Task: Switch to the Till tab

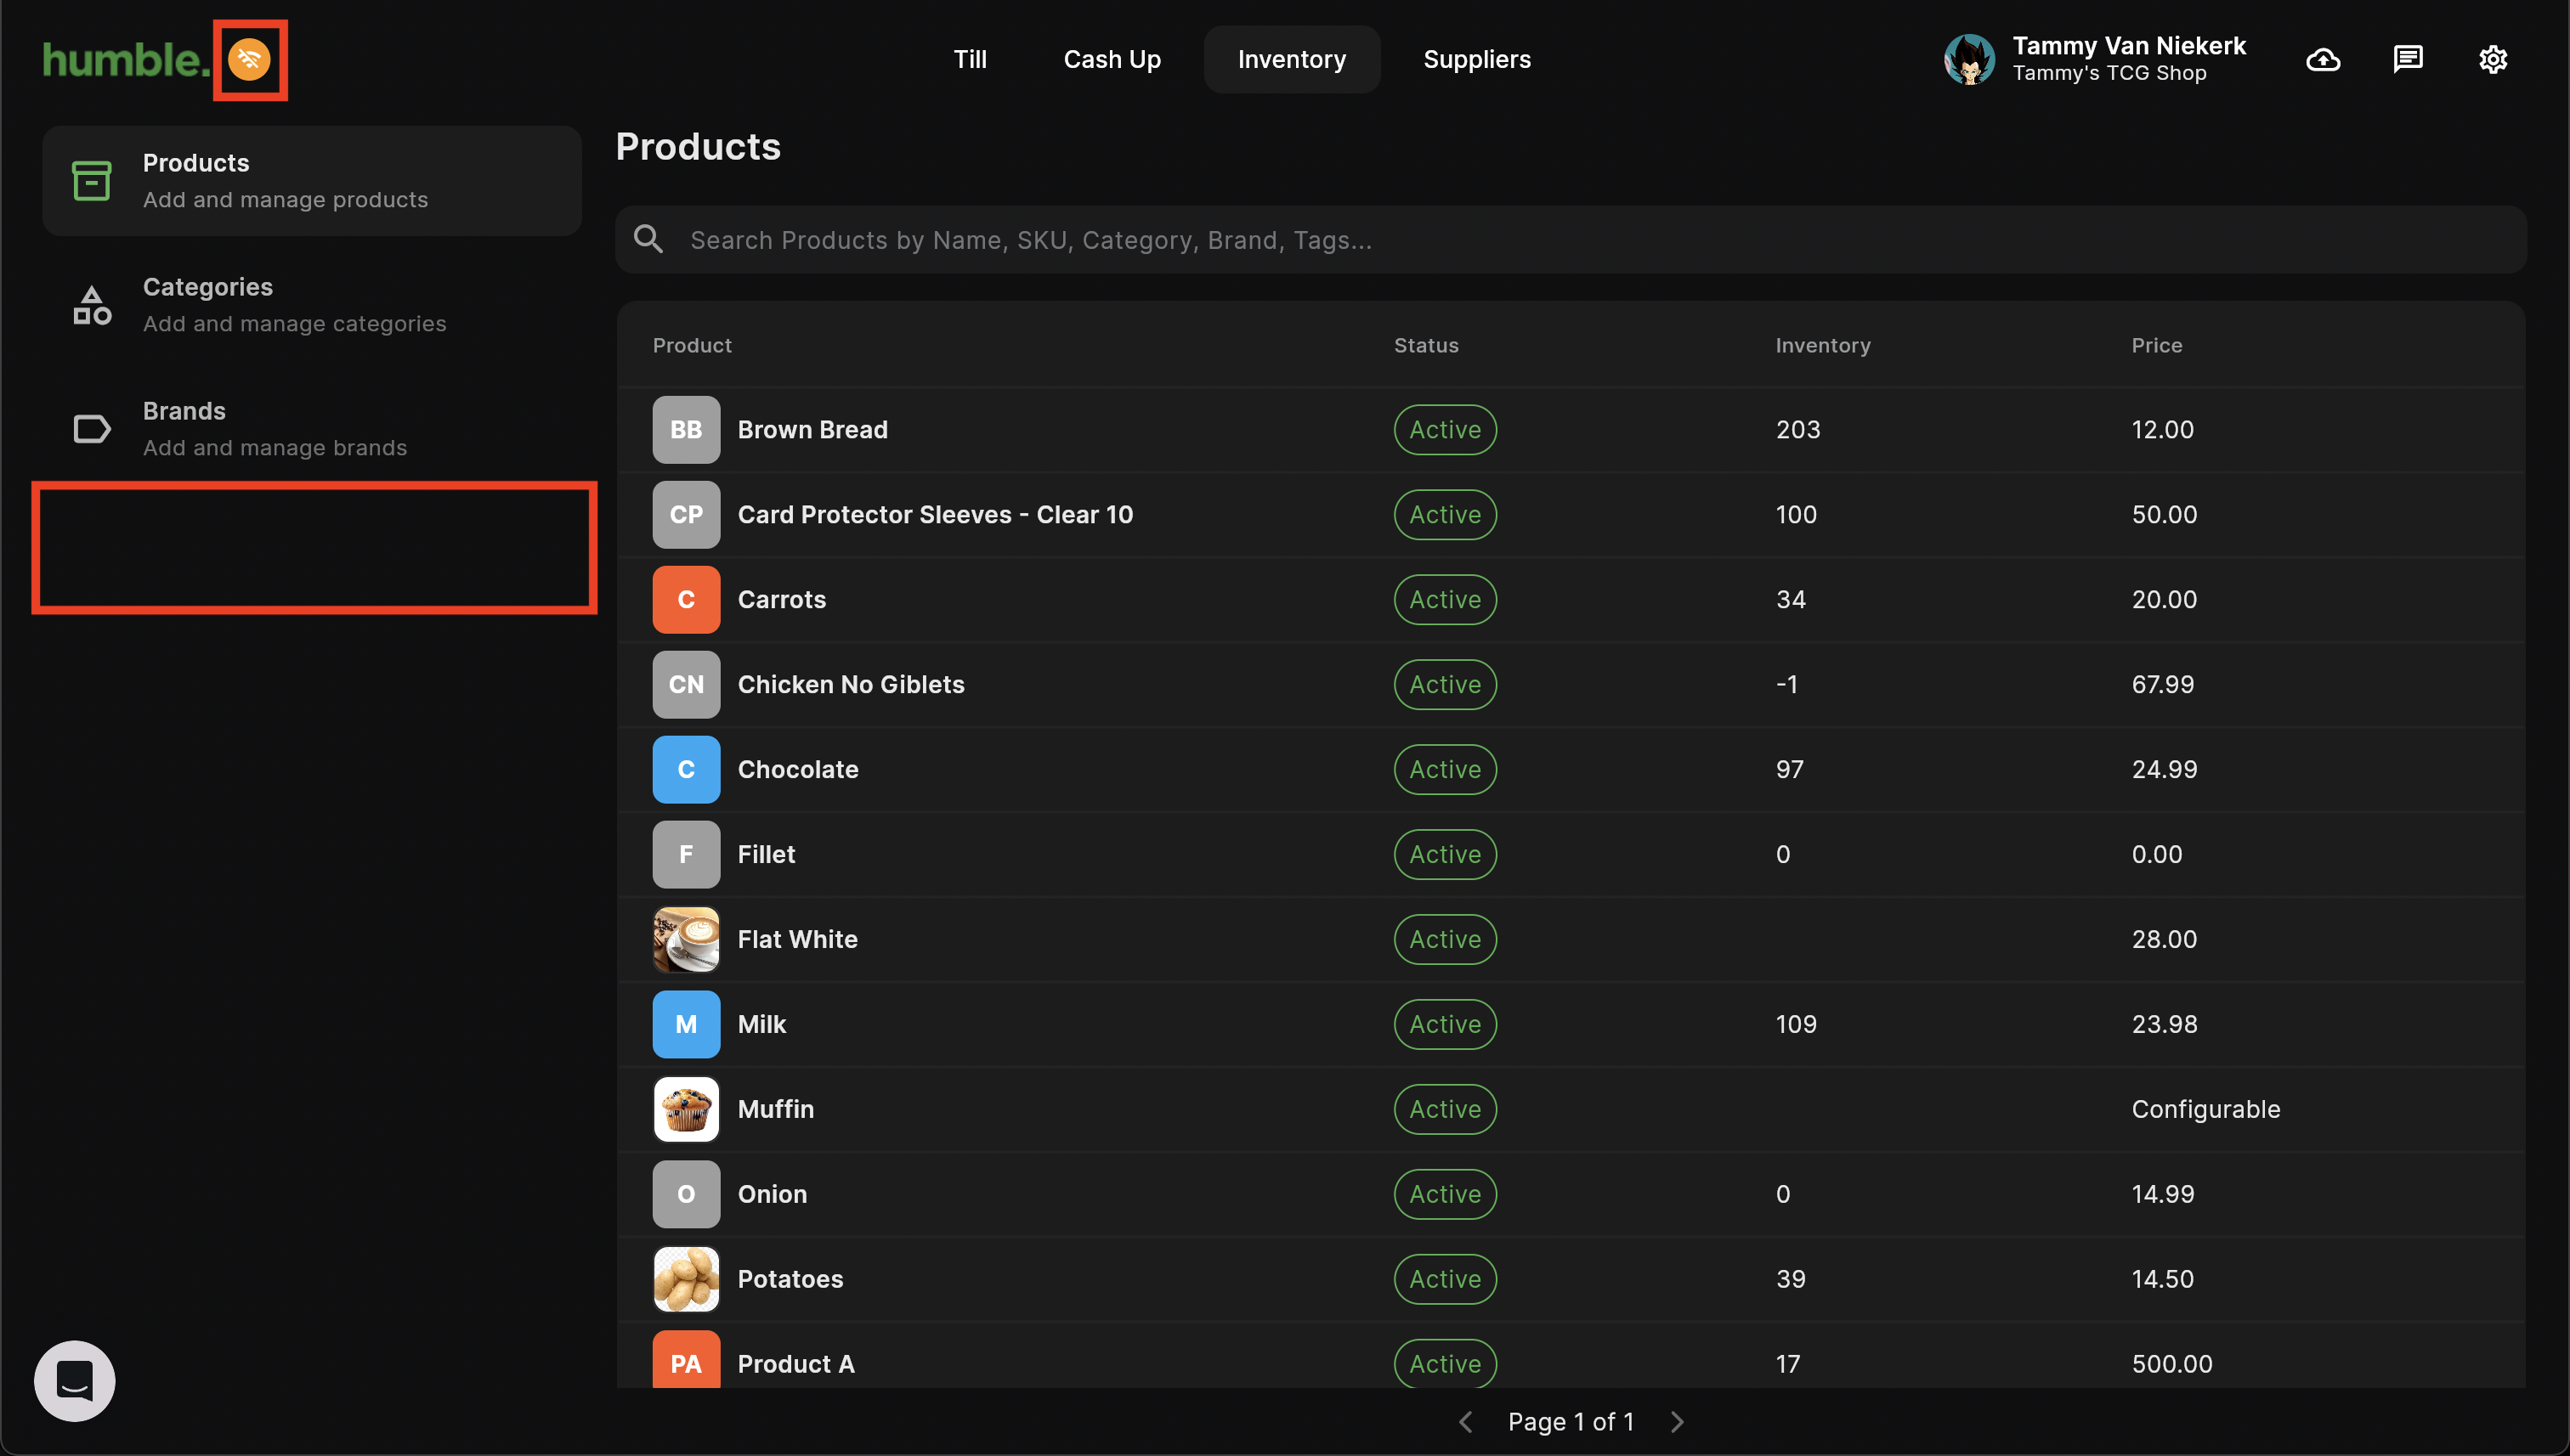Action: pyautogui.click(x=970, y=59)
